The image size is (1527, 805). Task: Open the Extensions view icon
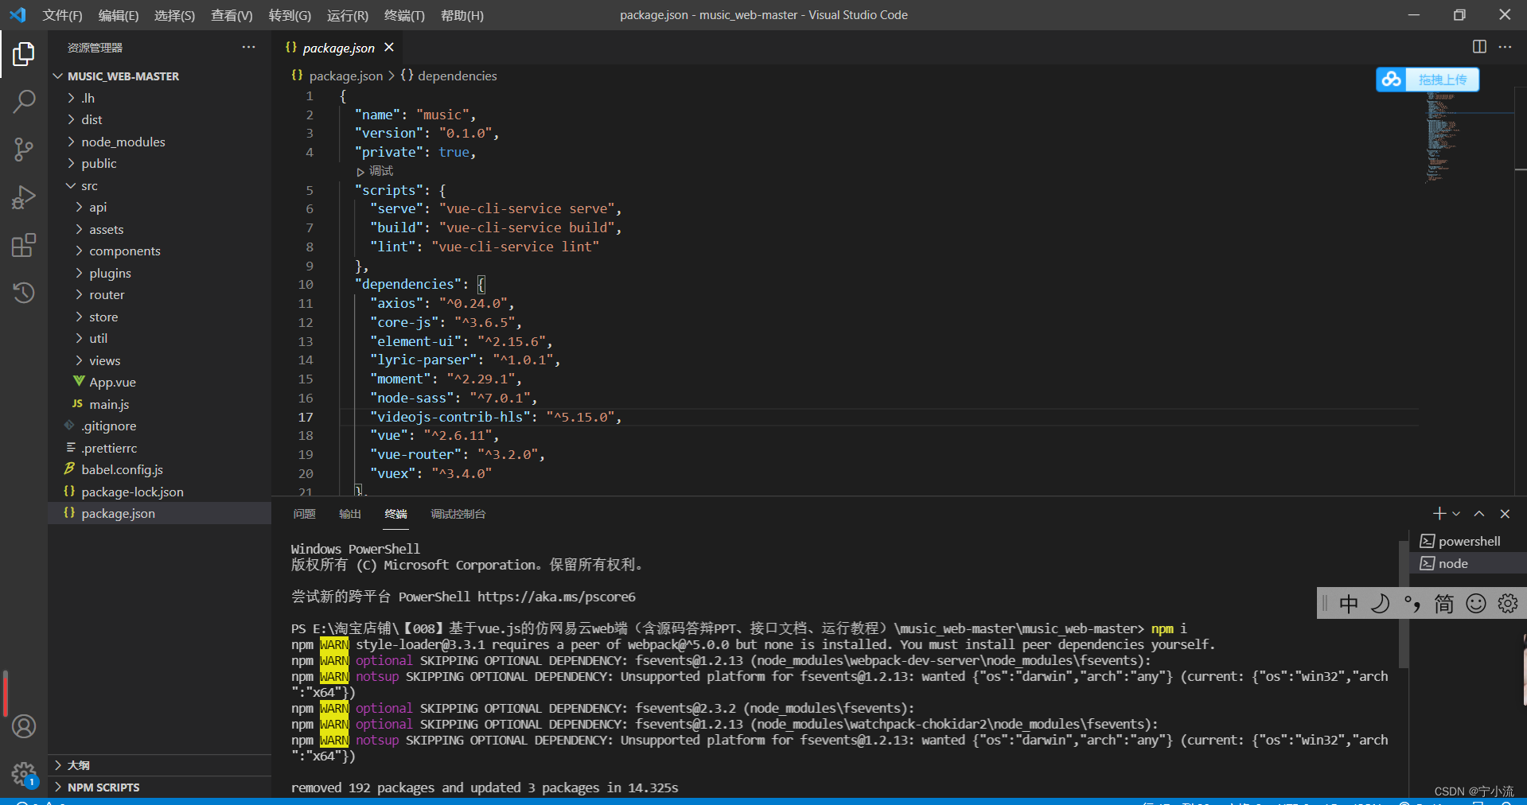pyautogui.click(x=24, y=245)
